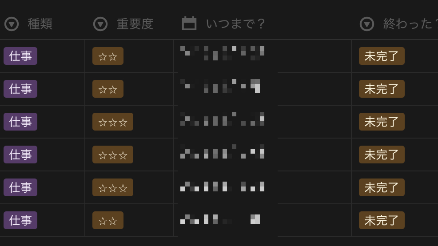Click the ☆☆ tag in the last row

point(108,220)
